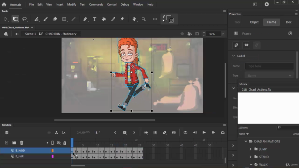
Task: Click the Scene 1 breadcrumb
Action: [x=30, y=34]
